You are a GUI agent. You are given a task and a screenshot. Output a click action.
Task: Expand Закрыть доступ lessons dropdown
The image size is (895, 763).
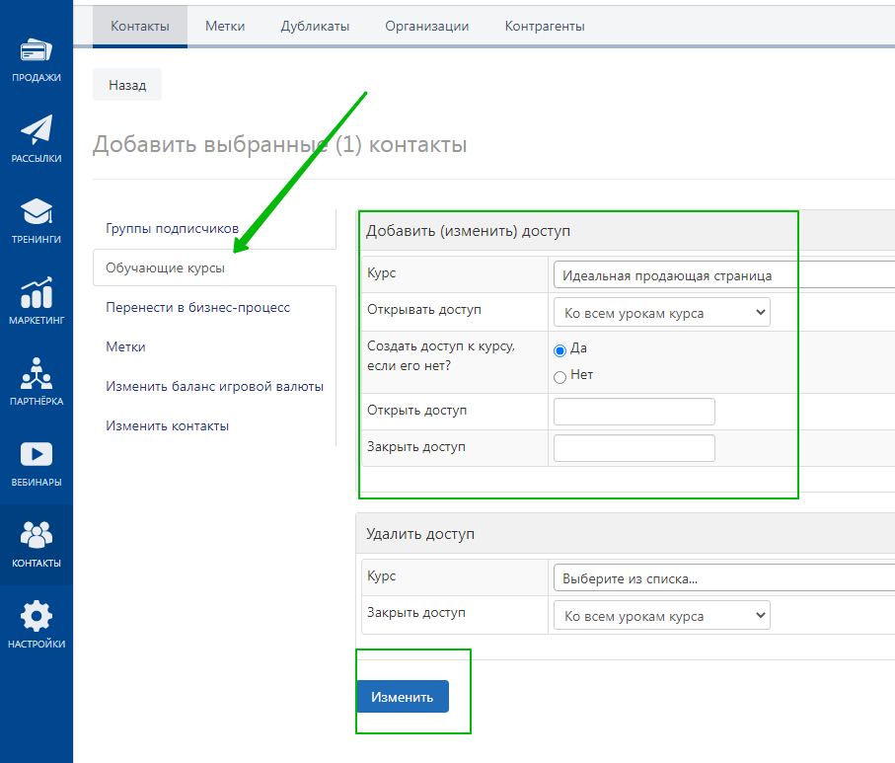(x=661, y=616)
